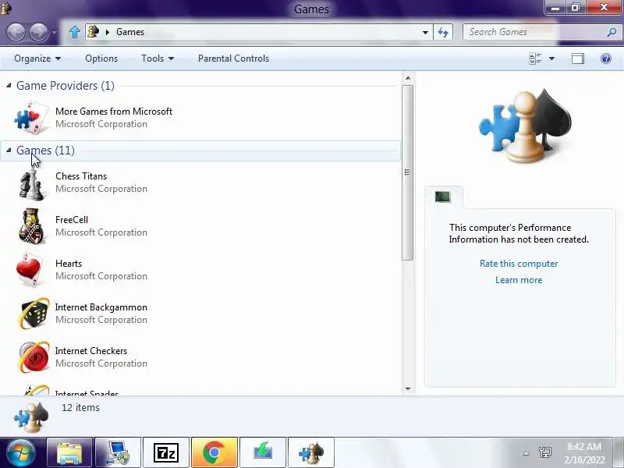
Task: Open the Tools dropdown menu
Action: tap(158, 58)
